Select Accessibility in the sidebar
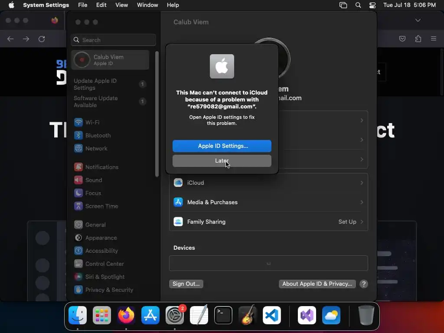This screenshot has width=444, height=333. tap(110, 251)
